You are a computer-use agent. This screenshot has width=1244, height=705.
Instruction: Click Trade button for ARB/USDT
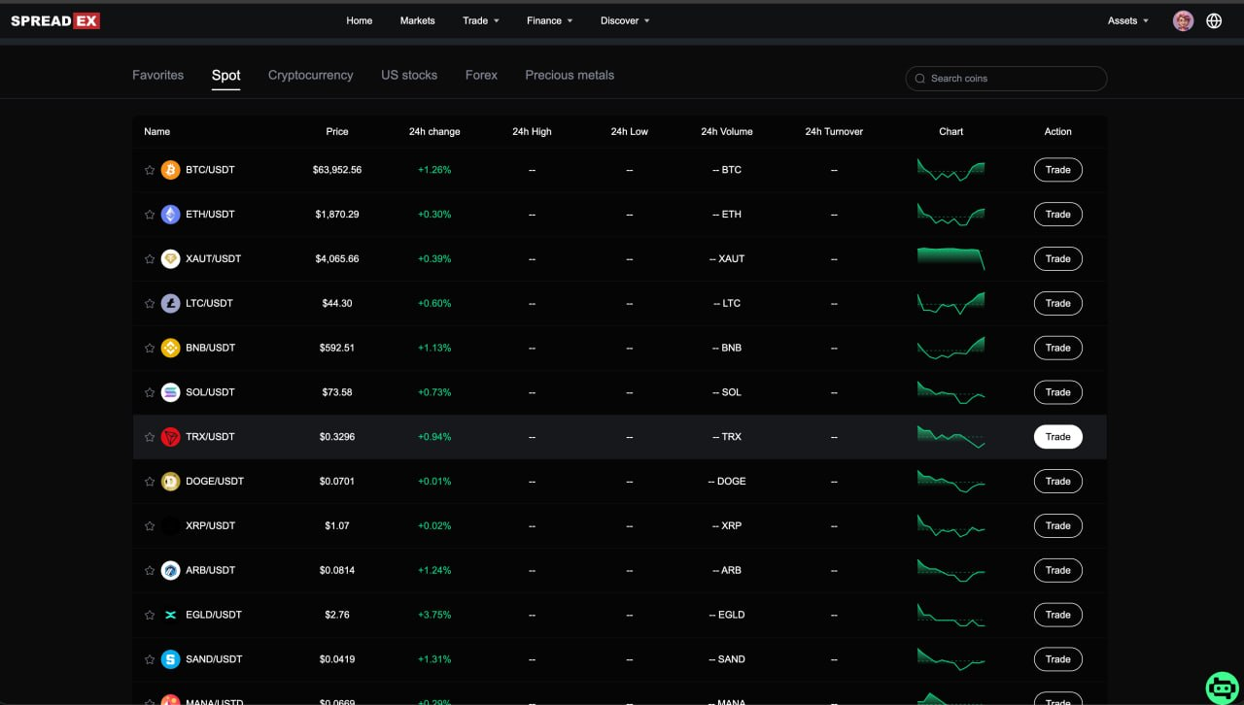tap(1057, 570)
